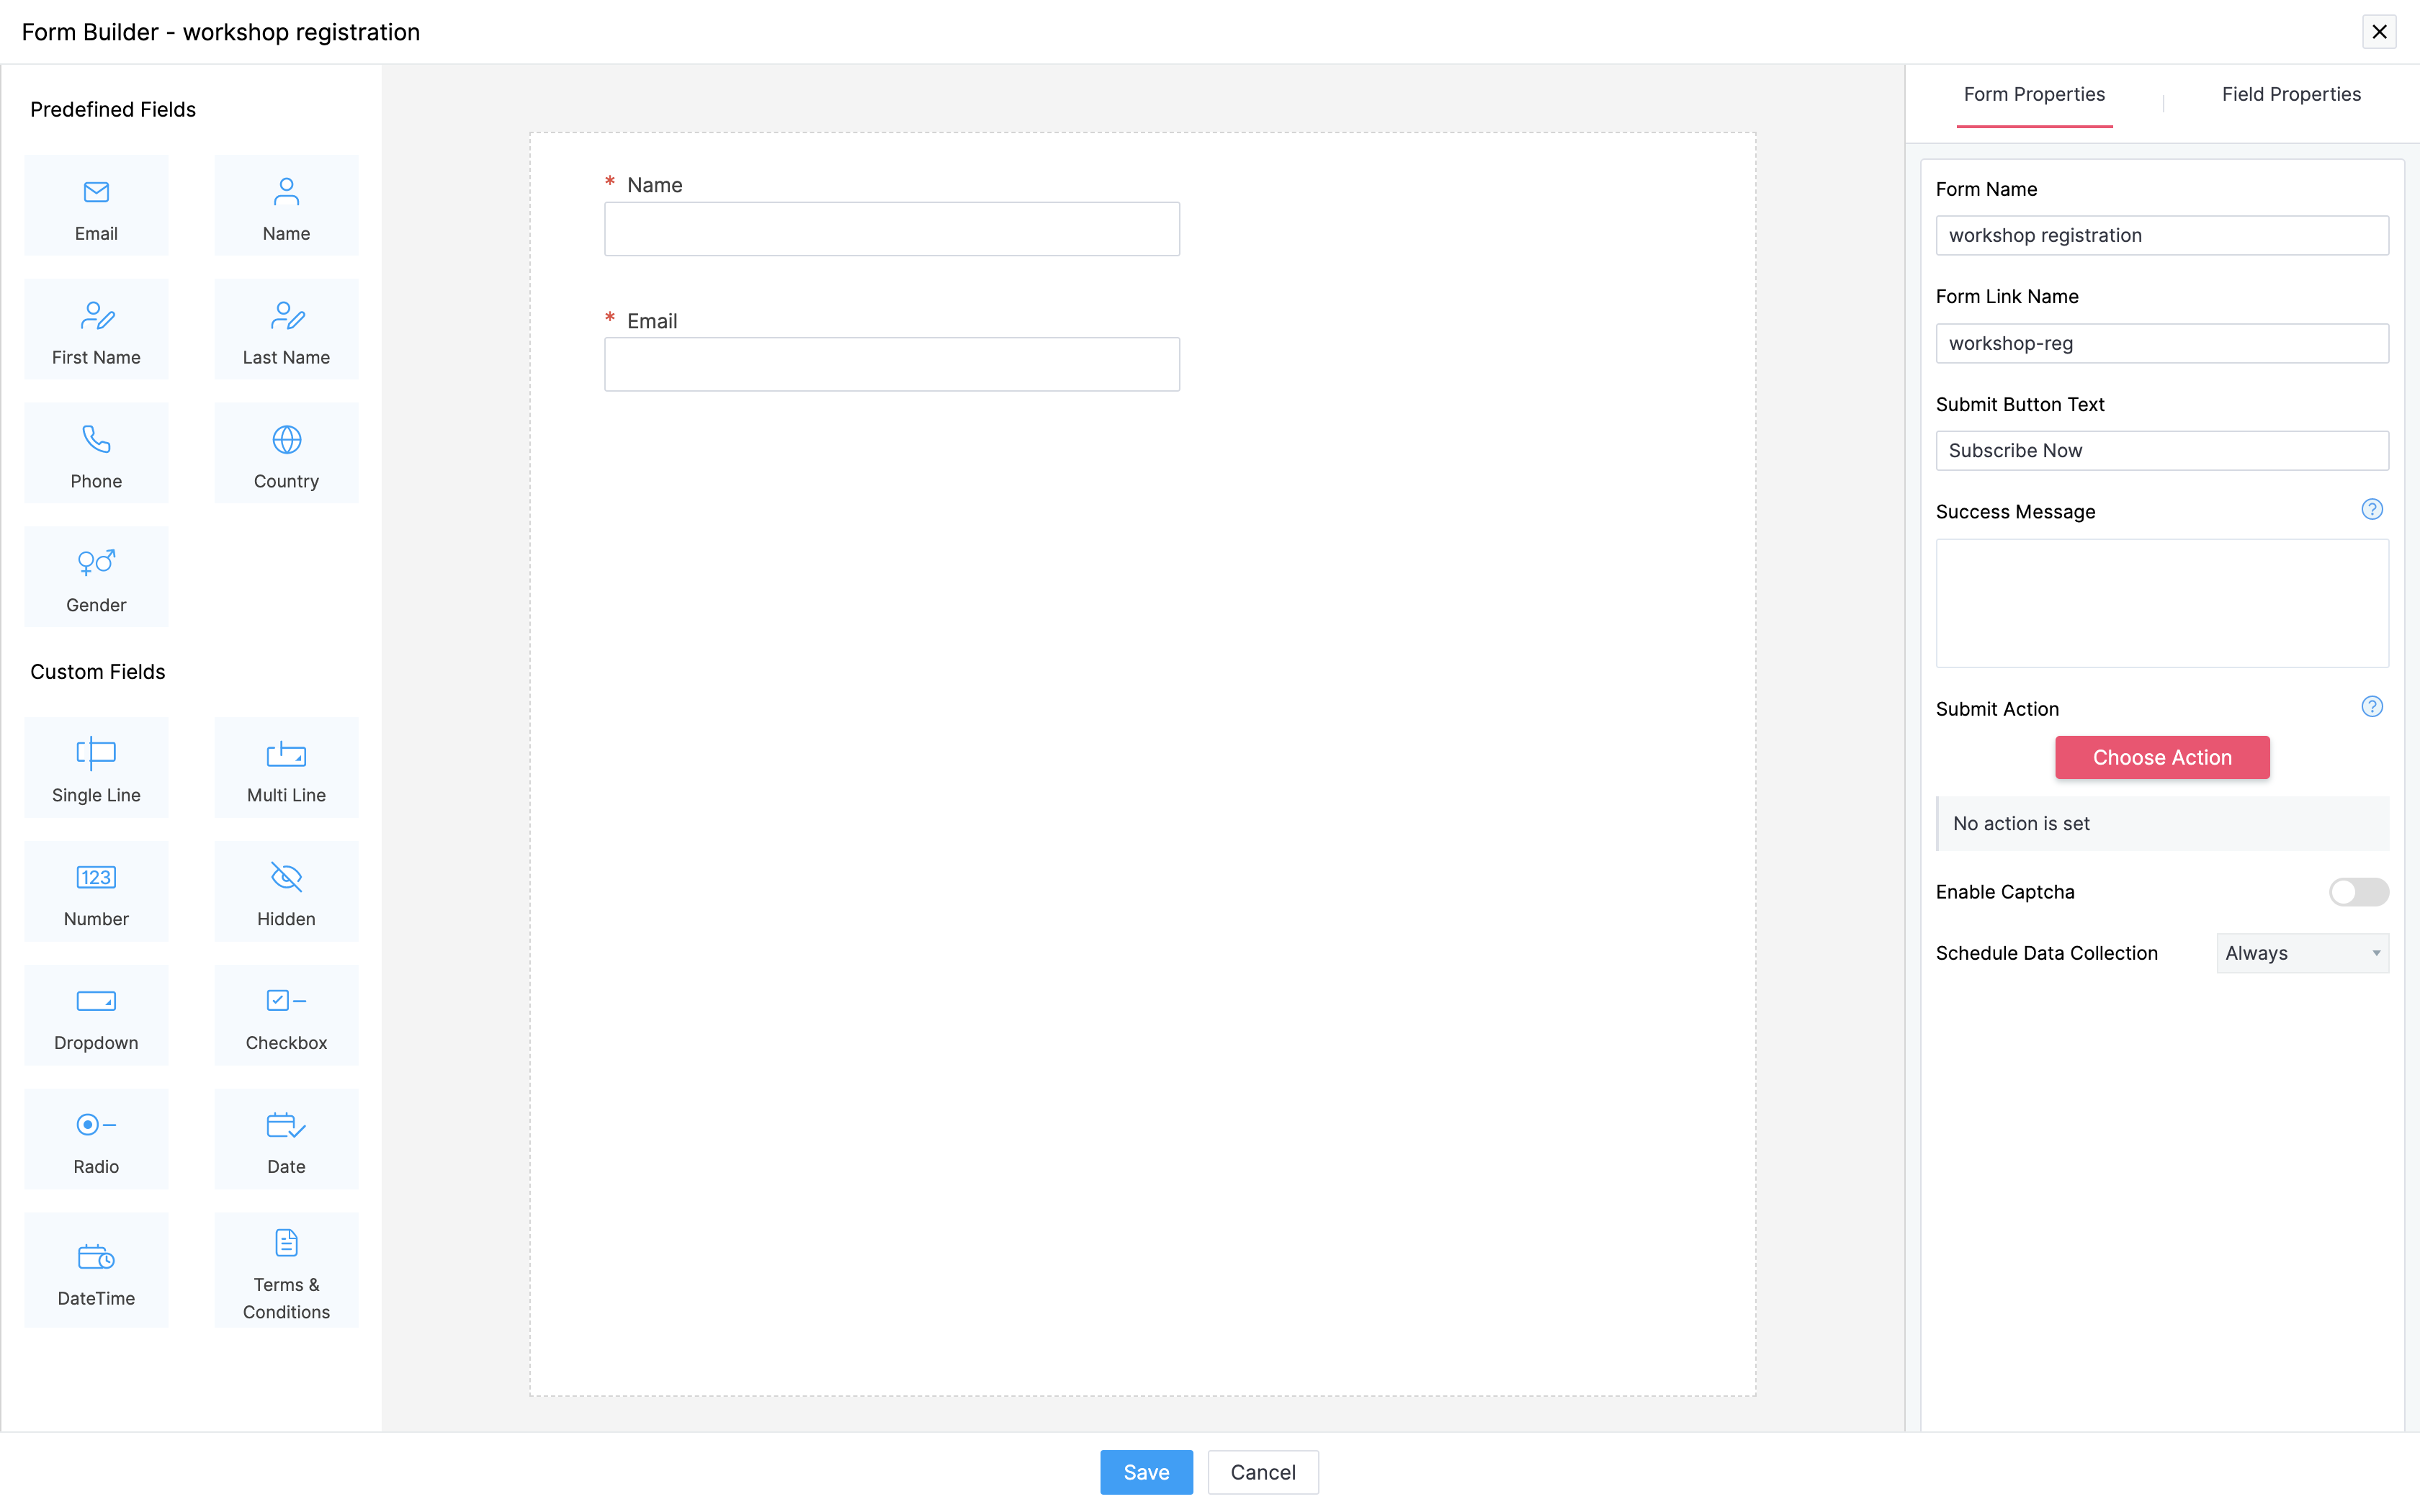The width and height of the screenshot is (2420, 1512).
Task: Add the Radio custom field
Action: point(96,1139)
